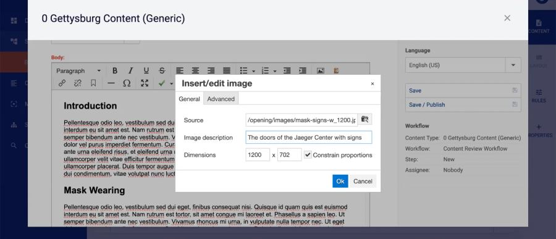556x239 pixels.
Task: Center align the text
Action: [x=196, y=70]
